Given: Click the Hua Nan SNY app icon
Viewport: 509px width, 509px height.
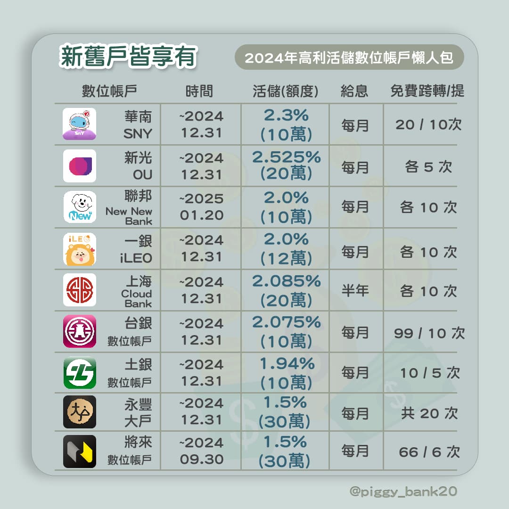Looking at the screenshot, I should 79,124.
